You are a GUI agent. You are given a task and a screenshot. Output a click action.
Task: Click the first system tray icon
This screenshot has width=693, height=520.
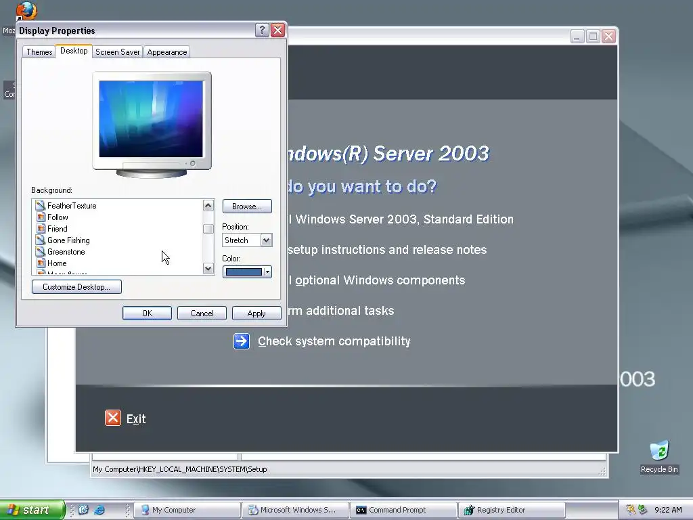(x=631, y=509)
